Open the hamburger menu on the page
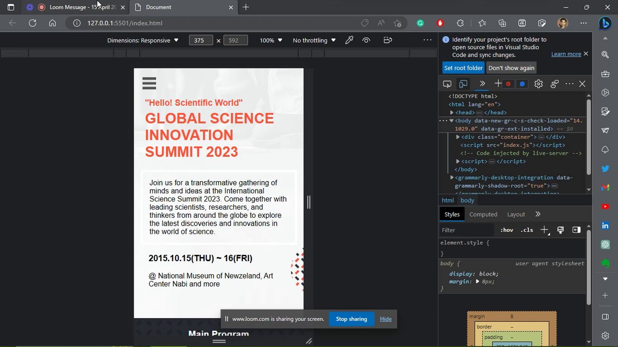Screen dimensions: 618x347 click(149, 83)
